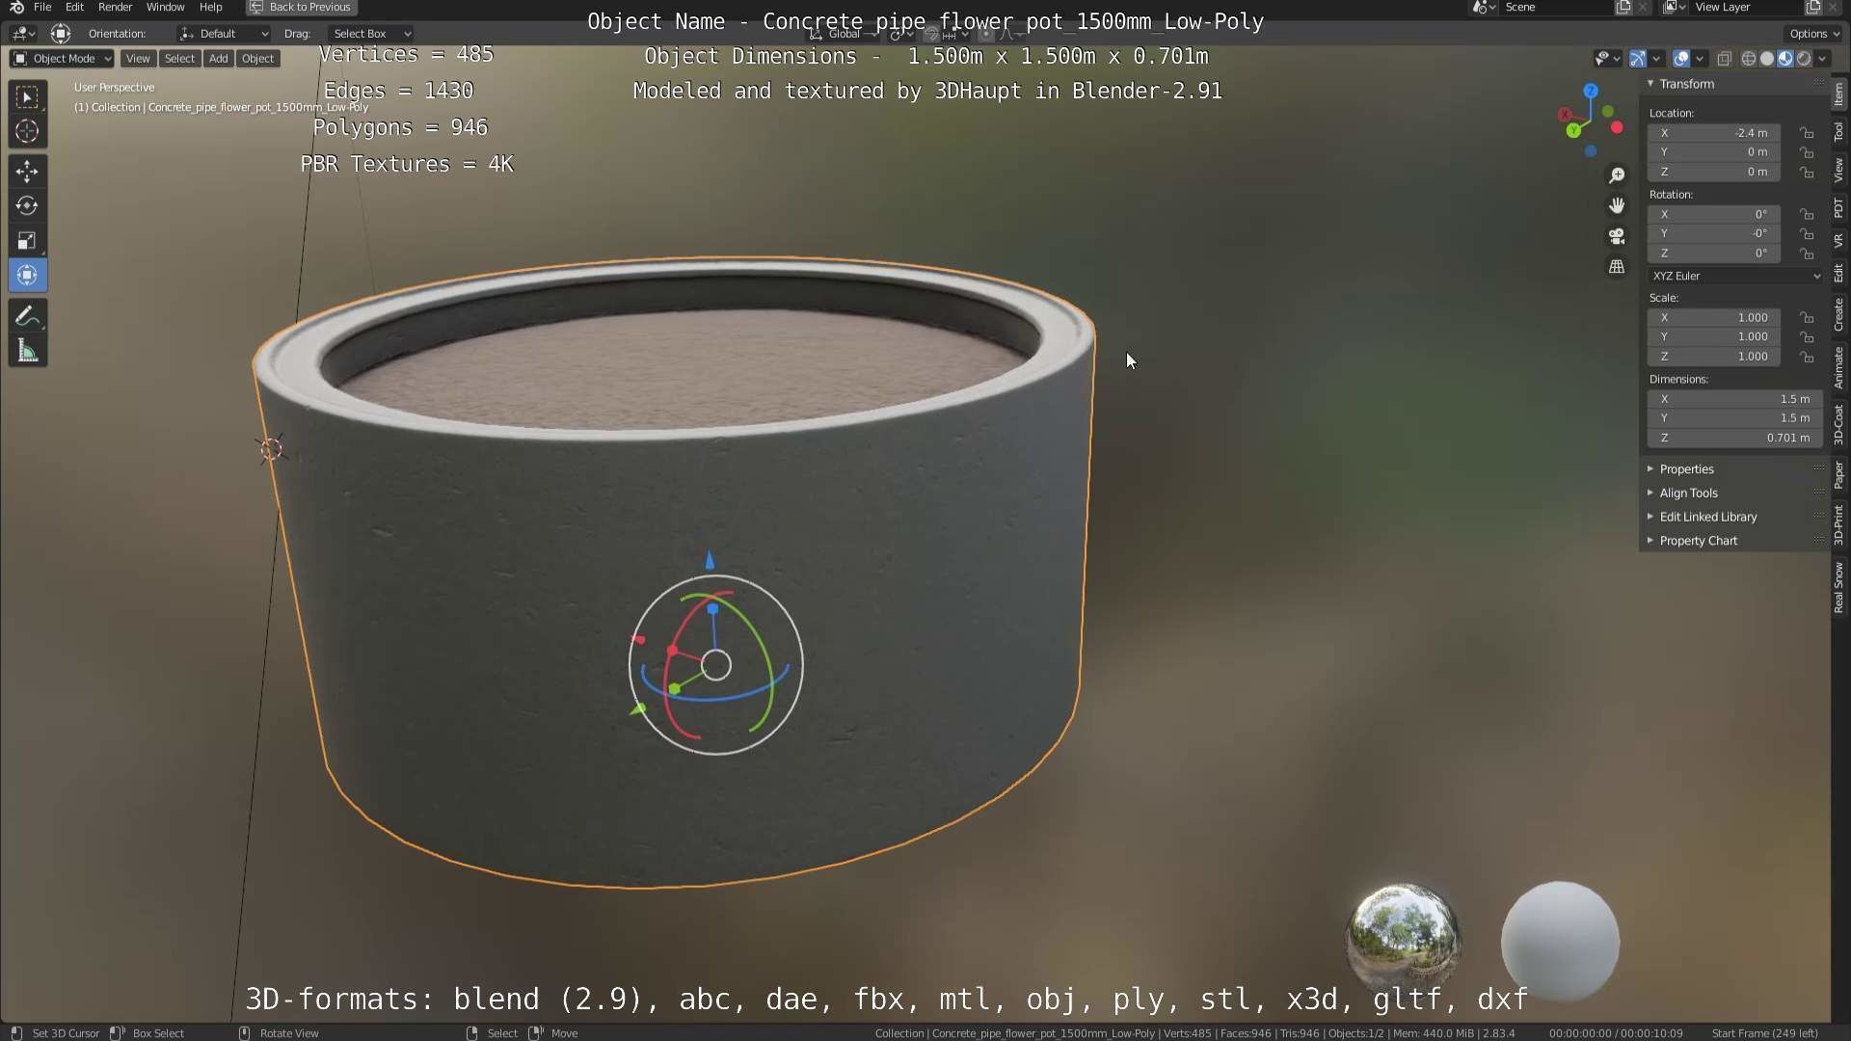1851x1041 pixels.
Task: Open the Object header menu
Action: pos(257,59)
